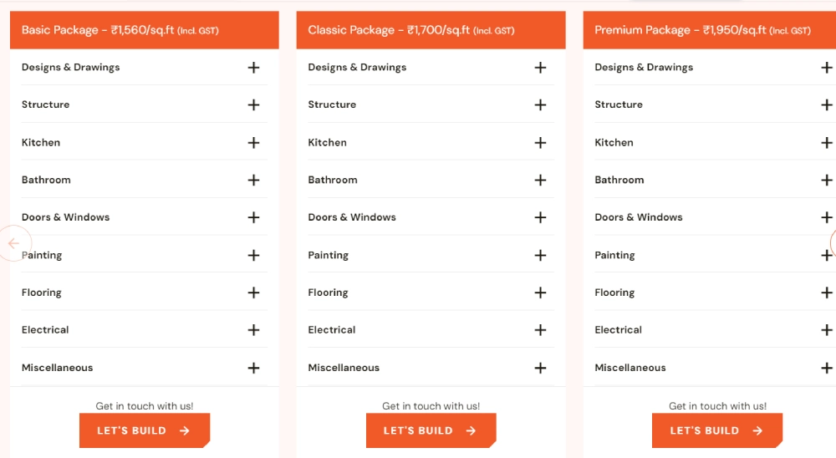Click plus icon beside Electrical in Classic Package
836x458 pixels.
pyautogui.click(x=540, y=330)
